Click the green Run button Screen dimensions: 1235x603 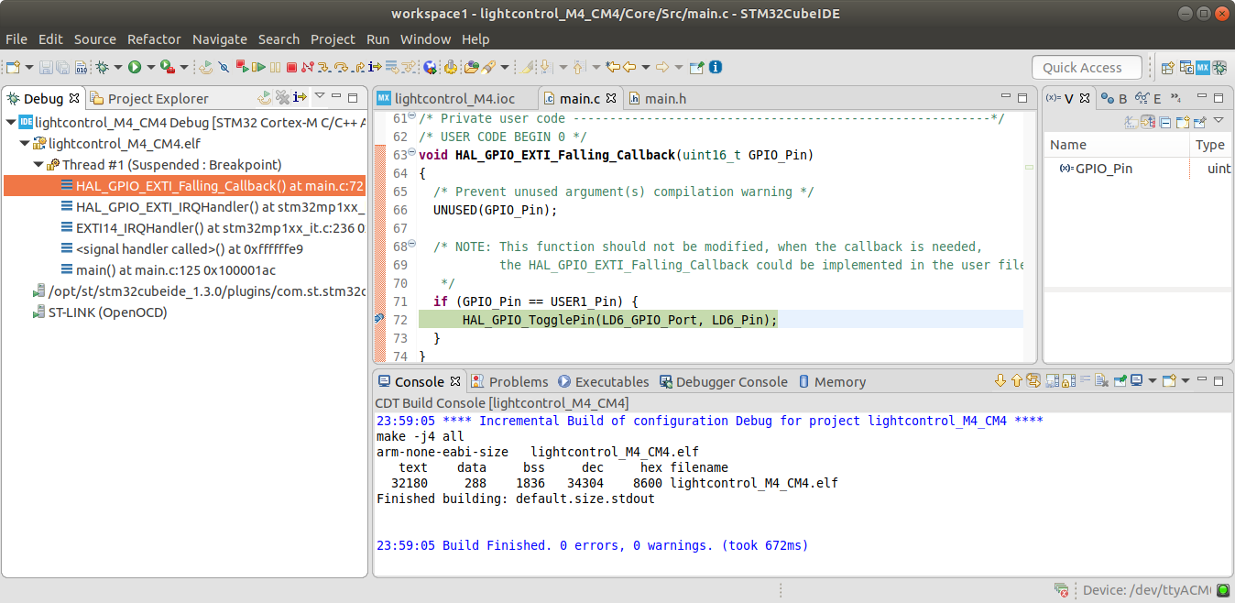[x=135, y=67]
